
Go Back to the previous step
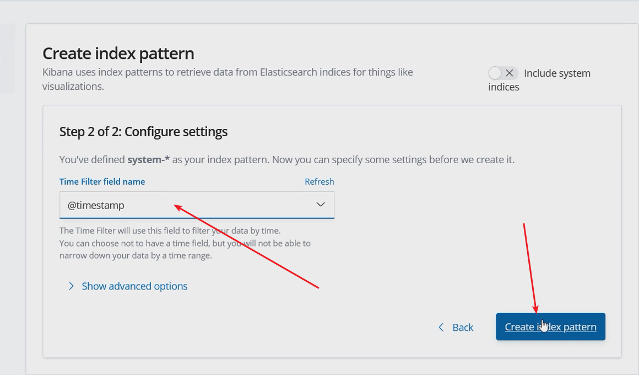point(456,327)
